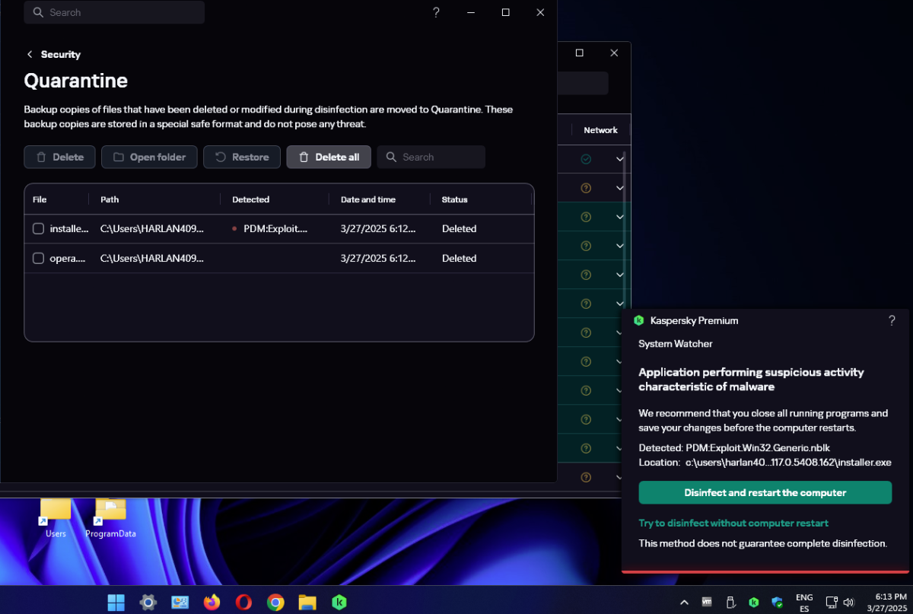Sort quarantine list by Date and time column
Screen dimensions: 913x614
pos(368,199)
